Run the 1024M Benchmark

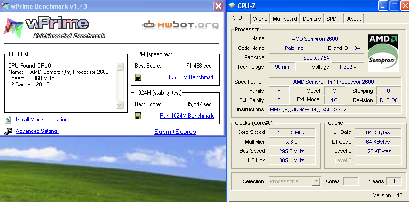point(187,116)
